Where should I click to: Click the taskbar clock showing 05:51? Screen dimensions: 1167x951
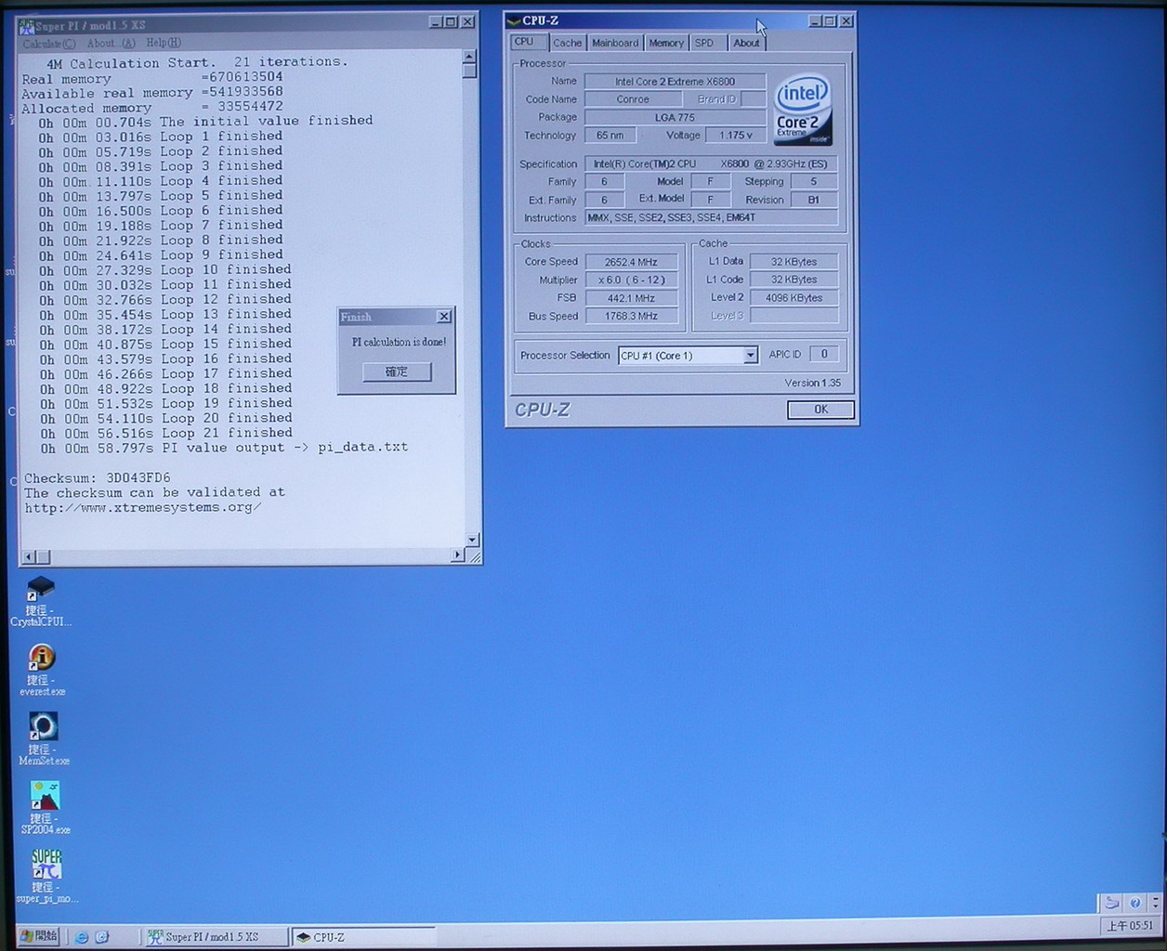(x=1130, y=926)
